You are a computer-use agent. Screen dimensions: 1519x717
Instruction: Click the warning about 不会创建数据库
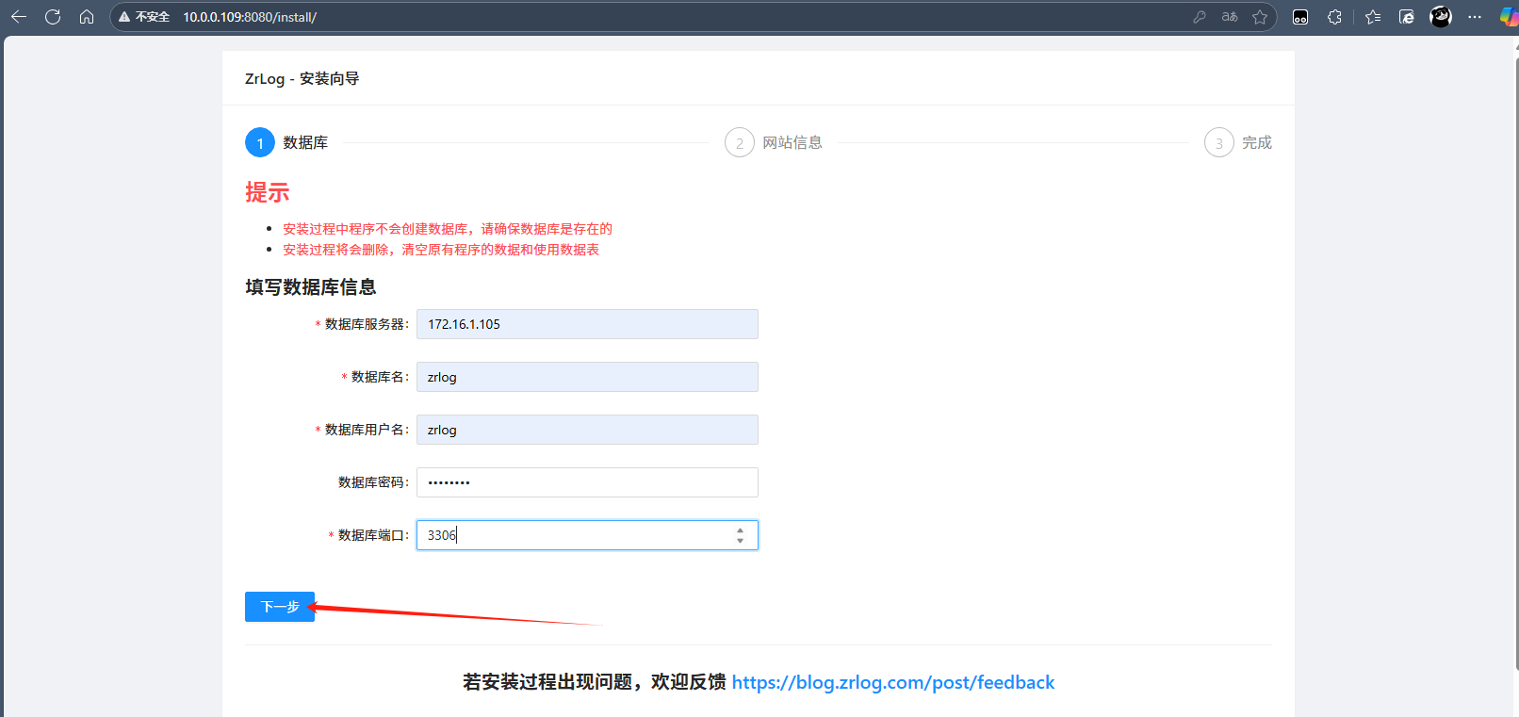448,229
